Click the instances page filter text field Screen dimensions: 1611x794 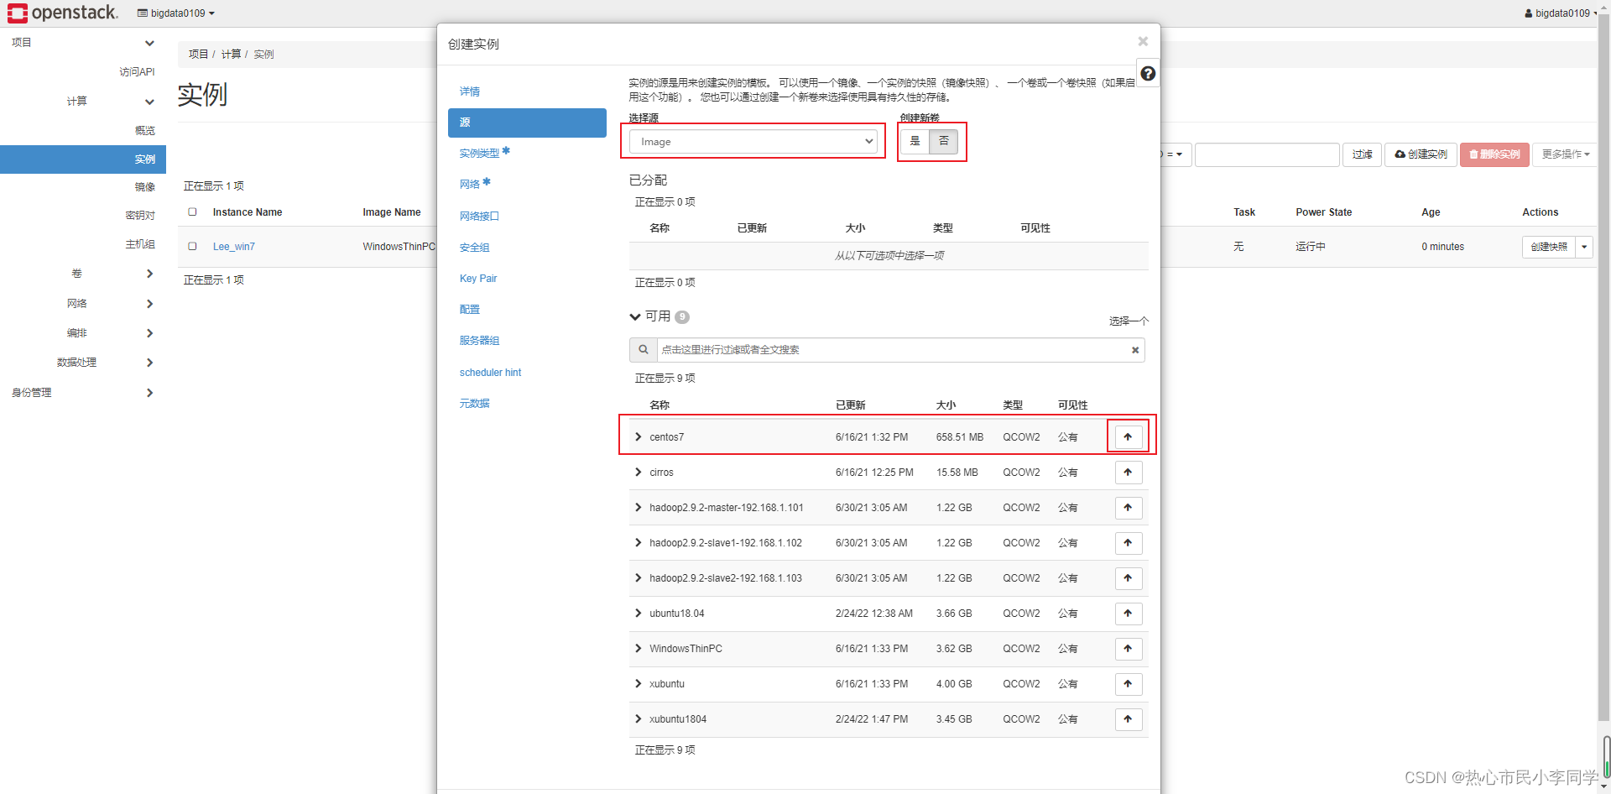coord(1267,154)
